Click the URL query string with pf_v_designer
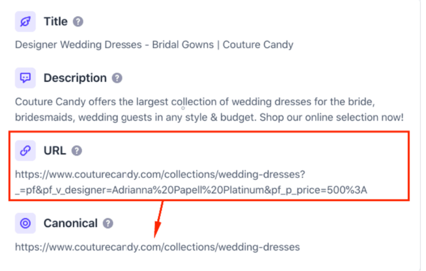Viewport: 426px width, 271px height. [x=191, y=190]
